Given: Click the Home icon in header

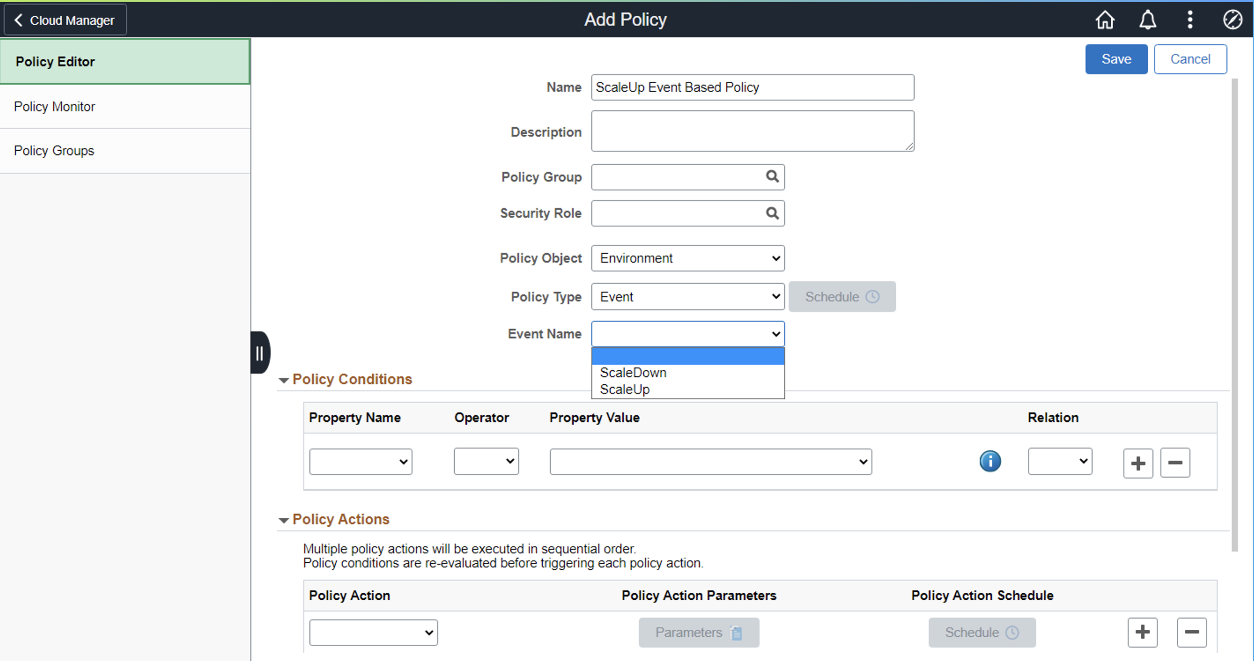Looking at the screenshot, I should pos(1105,20).
